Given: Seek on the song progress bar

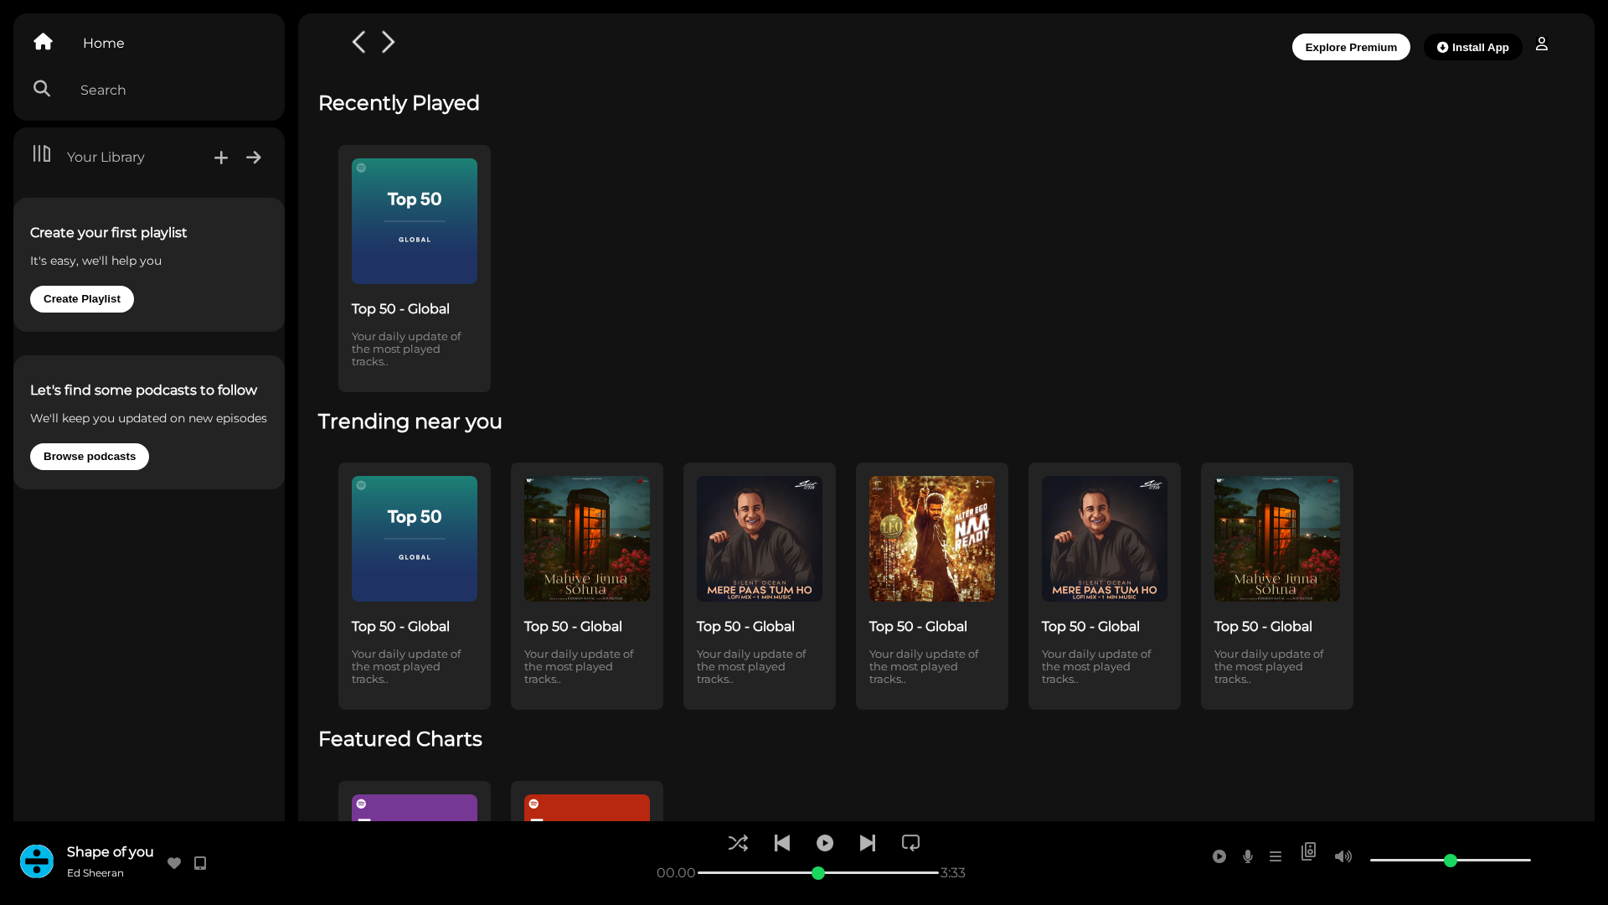Looking at the screenshot, I should click(x=818, y=873).
